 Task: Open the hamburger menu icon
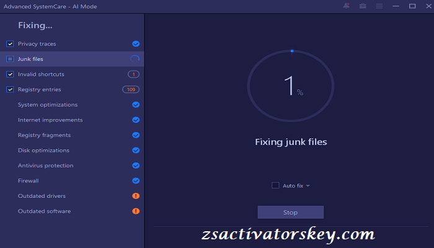(379, 6)
